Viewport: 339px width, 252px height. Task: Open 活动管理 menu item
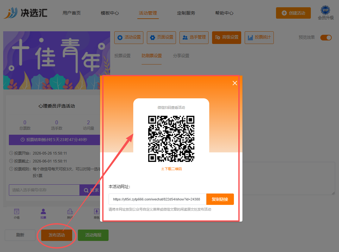(148, 13)
